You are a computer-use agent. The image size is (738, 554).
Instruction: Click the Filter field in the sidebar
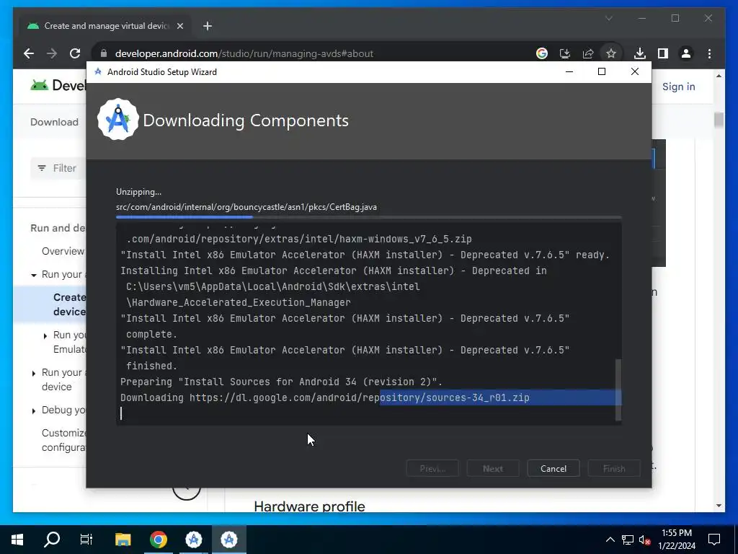pyautogui.click(x=59, y=168)
